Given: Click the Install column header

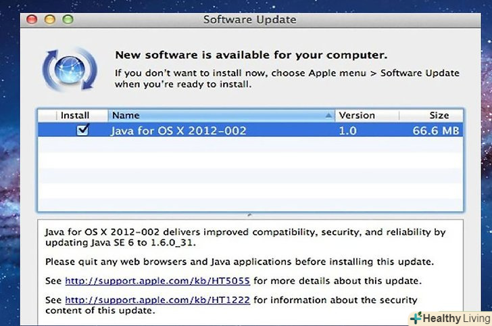Looking at the screenshot, I should tap(74, 116).
